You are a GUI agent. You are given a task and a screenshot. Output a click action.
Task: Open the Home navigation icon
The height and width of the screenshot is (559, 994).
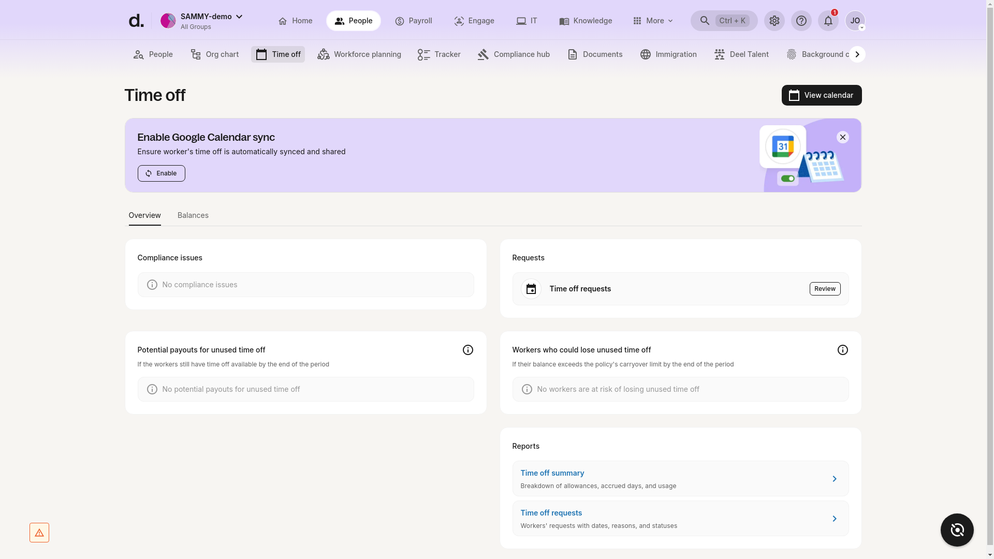pyautogui.click(x=283, y=21)
